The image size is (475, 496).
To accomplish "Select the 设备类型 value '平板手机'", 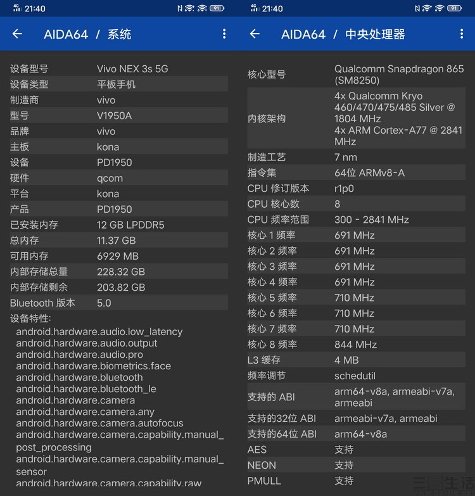I will (116, 84).
